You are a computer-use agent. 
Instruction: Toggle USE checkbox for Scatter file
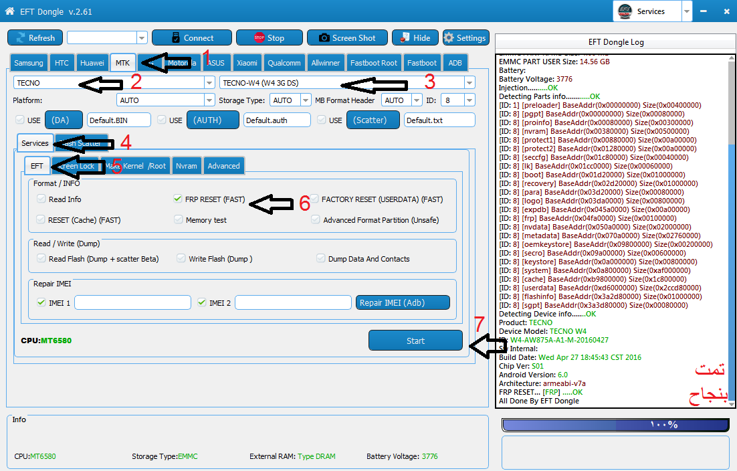click(322, 120)
